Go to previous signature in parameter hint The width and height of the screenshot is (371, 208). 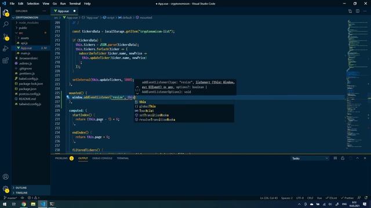coord(137,87)
